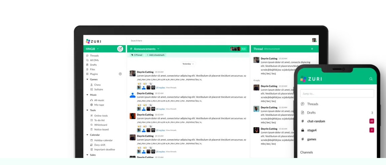
Task: Click the add plugin plus icon
Action: (120, 74)
